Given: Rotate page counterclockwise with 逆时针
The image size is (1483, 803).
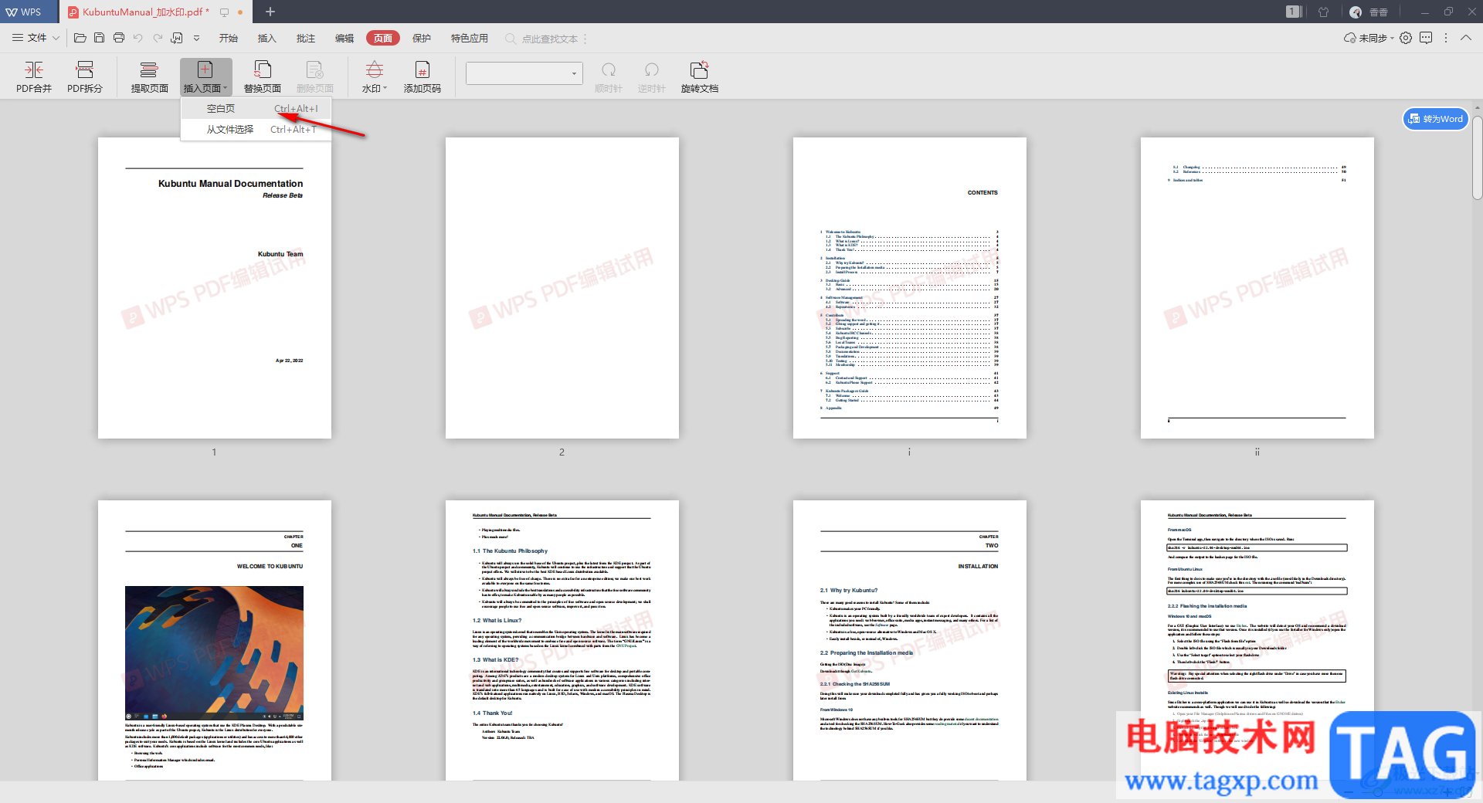Looking at the screenshot, I should point(652,77).
